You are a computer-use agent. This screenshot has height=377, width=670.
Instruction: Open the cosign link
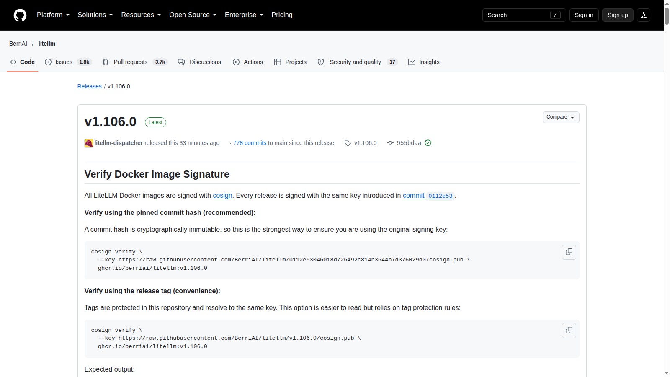(x=222, y=196)
